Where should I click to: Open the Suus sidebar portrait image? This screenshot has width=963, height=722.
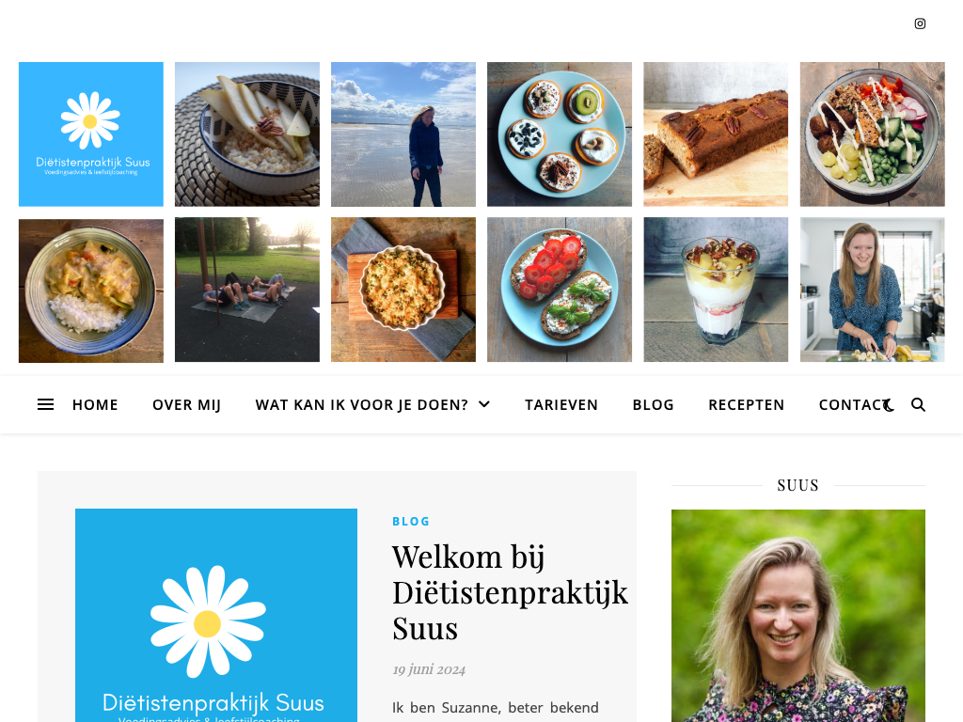[797, 616]
